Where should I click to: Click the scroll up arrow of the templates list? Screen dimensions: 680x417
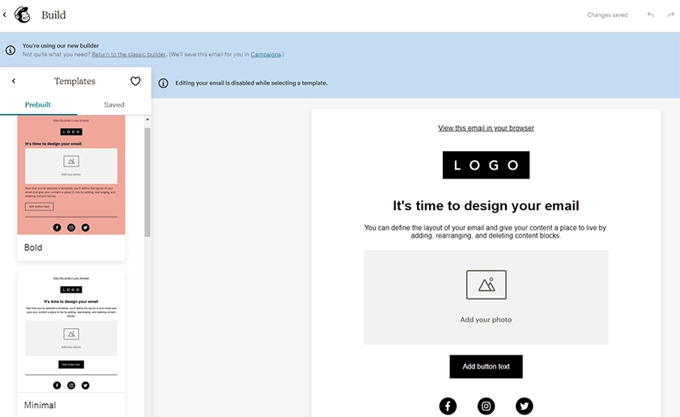(x=147, y=119)
